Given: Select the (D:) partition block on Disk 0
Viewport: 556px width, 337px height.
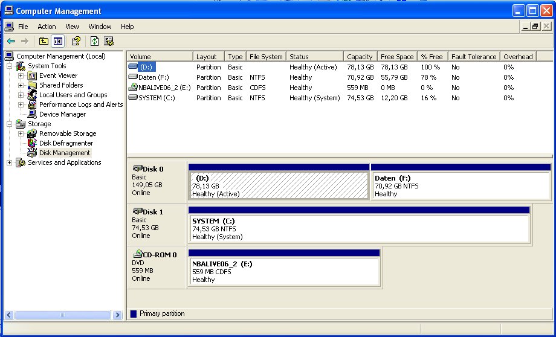Looking at the screenshot, I should click(x=279, y=185).
